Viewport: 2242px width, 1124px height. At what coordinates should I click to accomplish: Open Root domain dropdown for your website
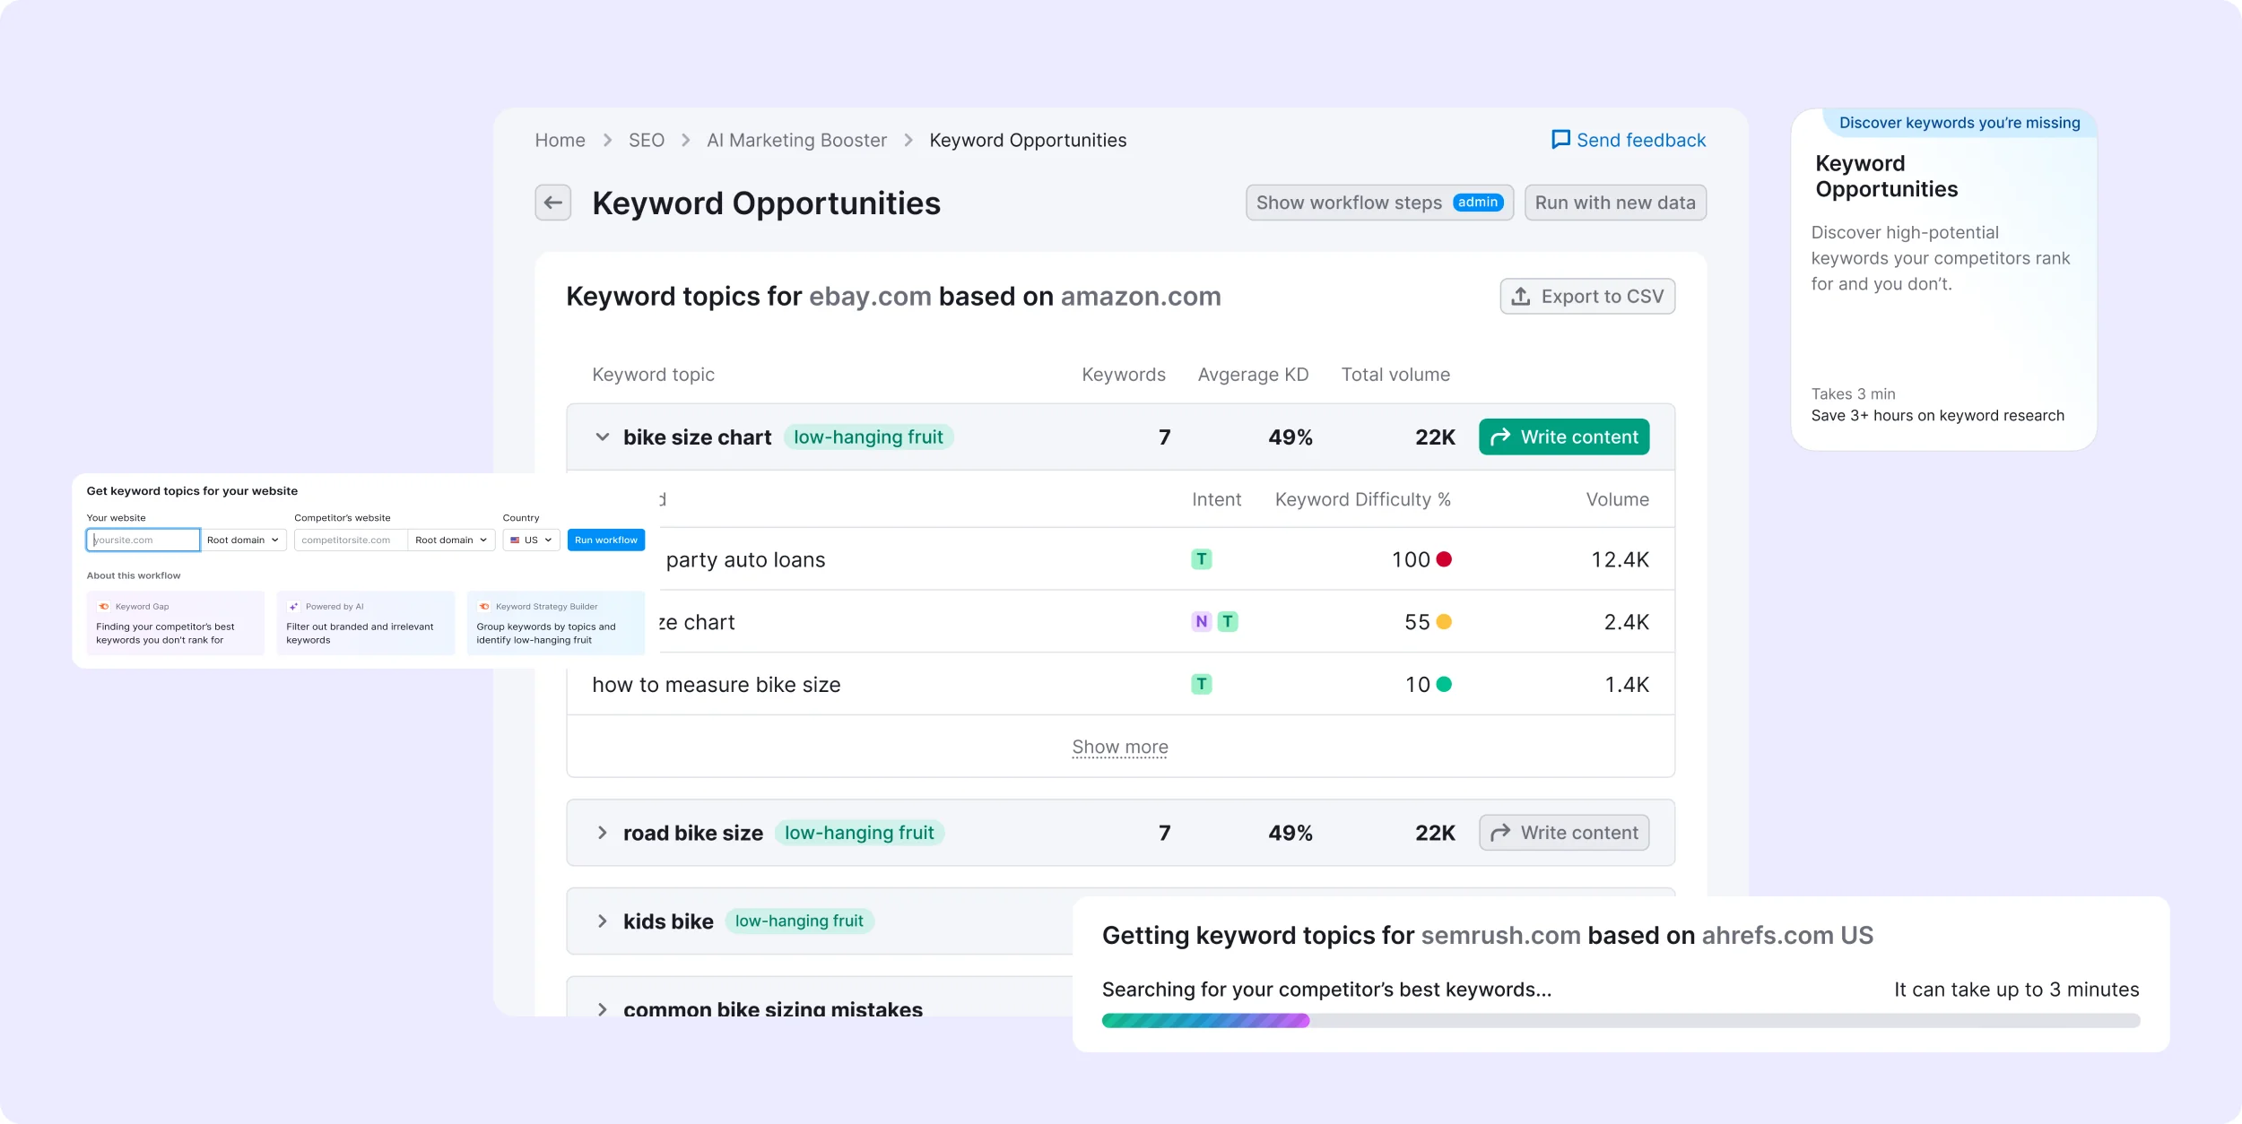click(x=243, y=540)
